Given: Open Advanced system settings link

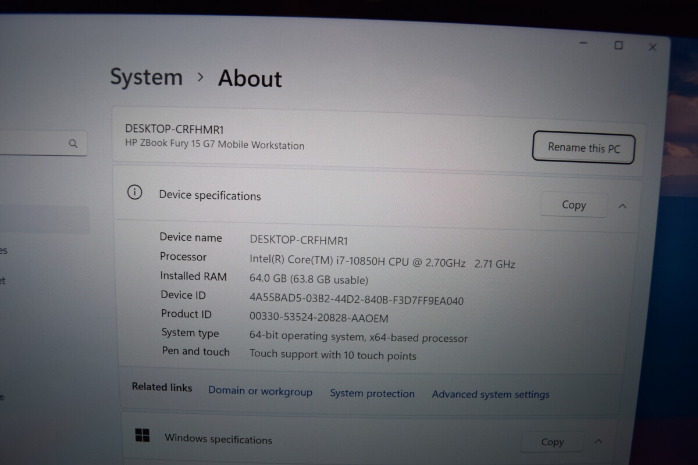Looking at the screenshot, I should (490, 394).
